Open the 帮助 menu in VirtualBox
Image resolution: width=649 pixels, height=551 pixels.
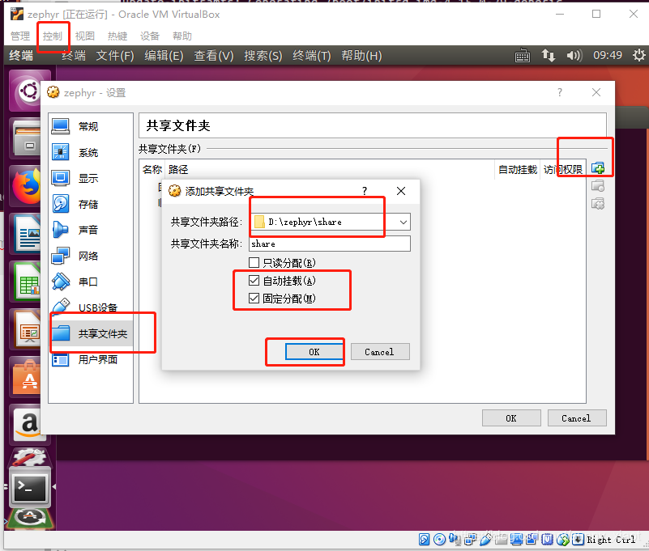pos(182,36)
